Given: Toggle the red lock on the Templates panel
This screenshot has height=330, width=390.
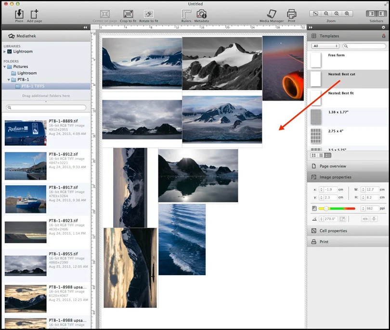Looking at the screenshot, I should click(x=384, y=36).
